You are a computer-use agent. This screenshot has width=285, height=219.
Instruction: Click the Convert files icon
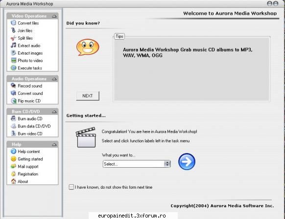click(13, 23)
